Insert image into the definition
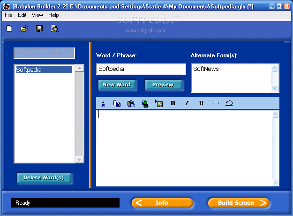 coord(159,103)
